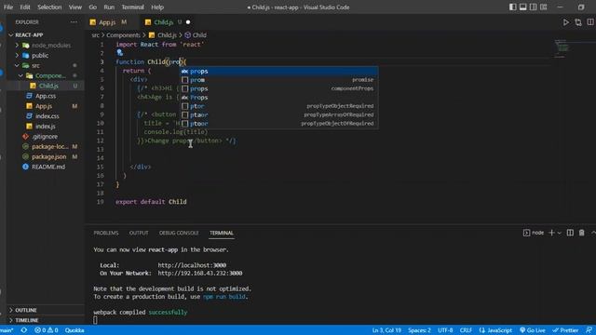
Task: Open the View menu
Action: pos(75,7)
